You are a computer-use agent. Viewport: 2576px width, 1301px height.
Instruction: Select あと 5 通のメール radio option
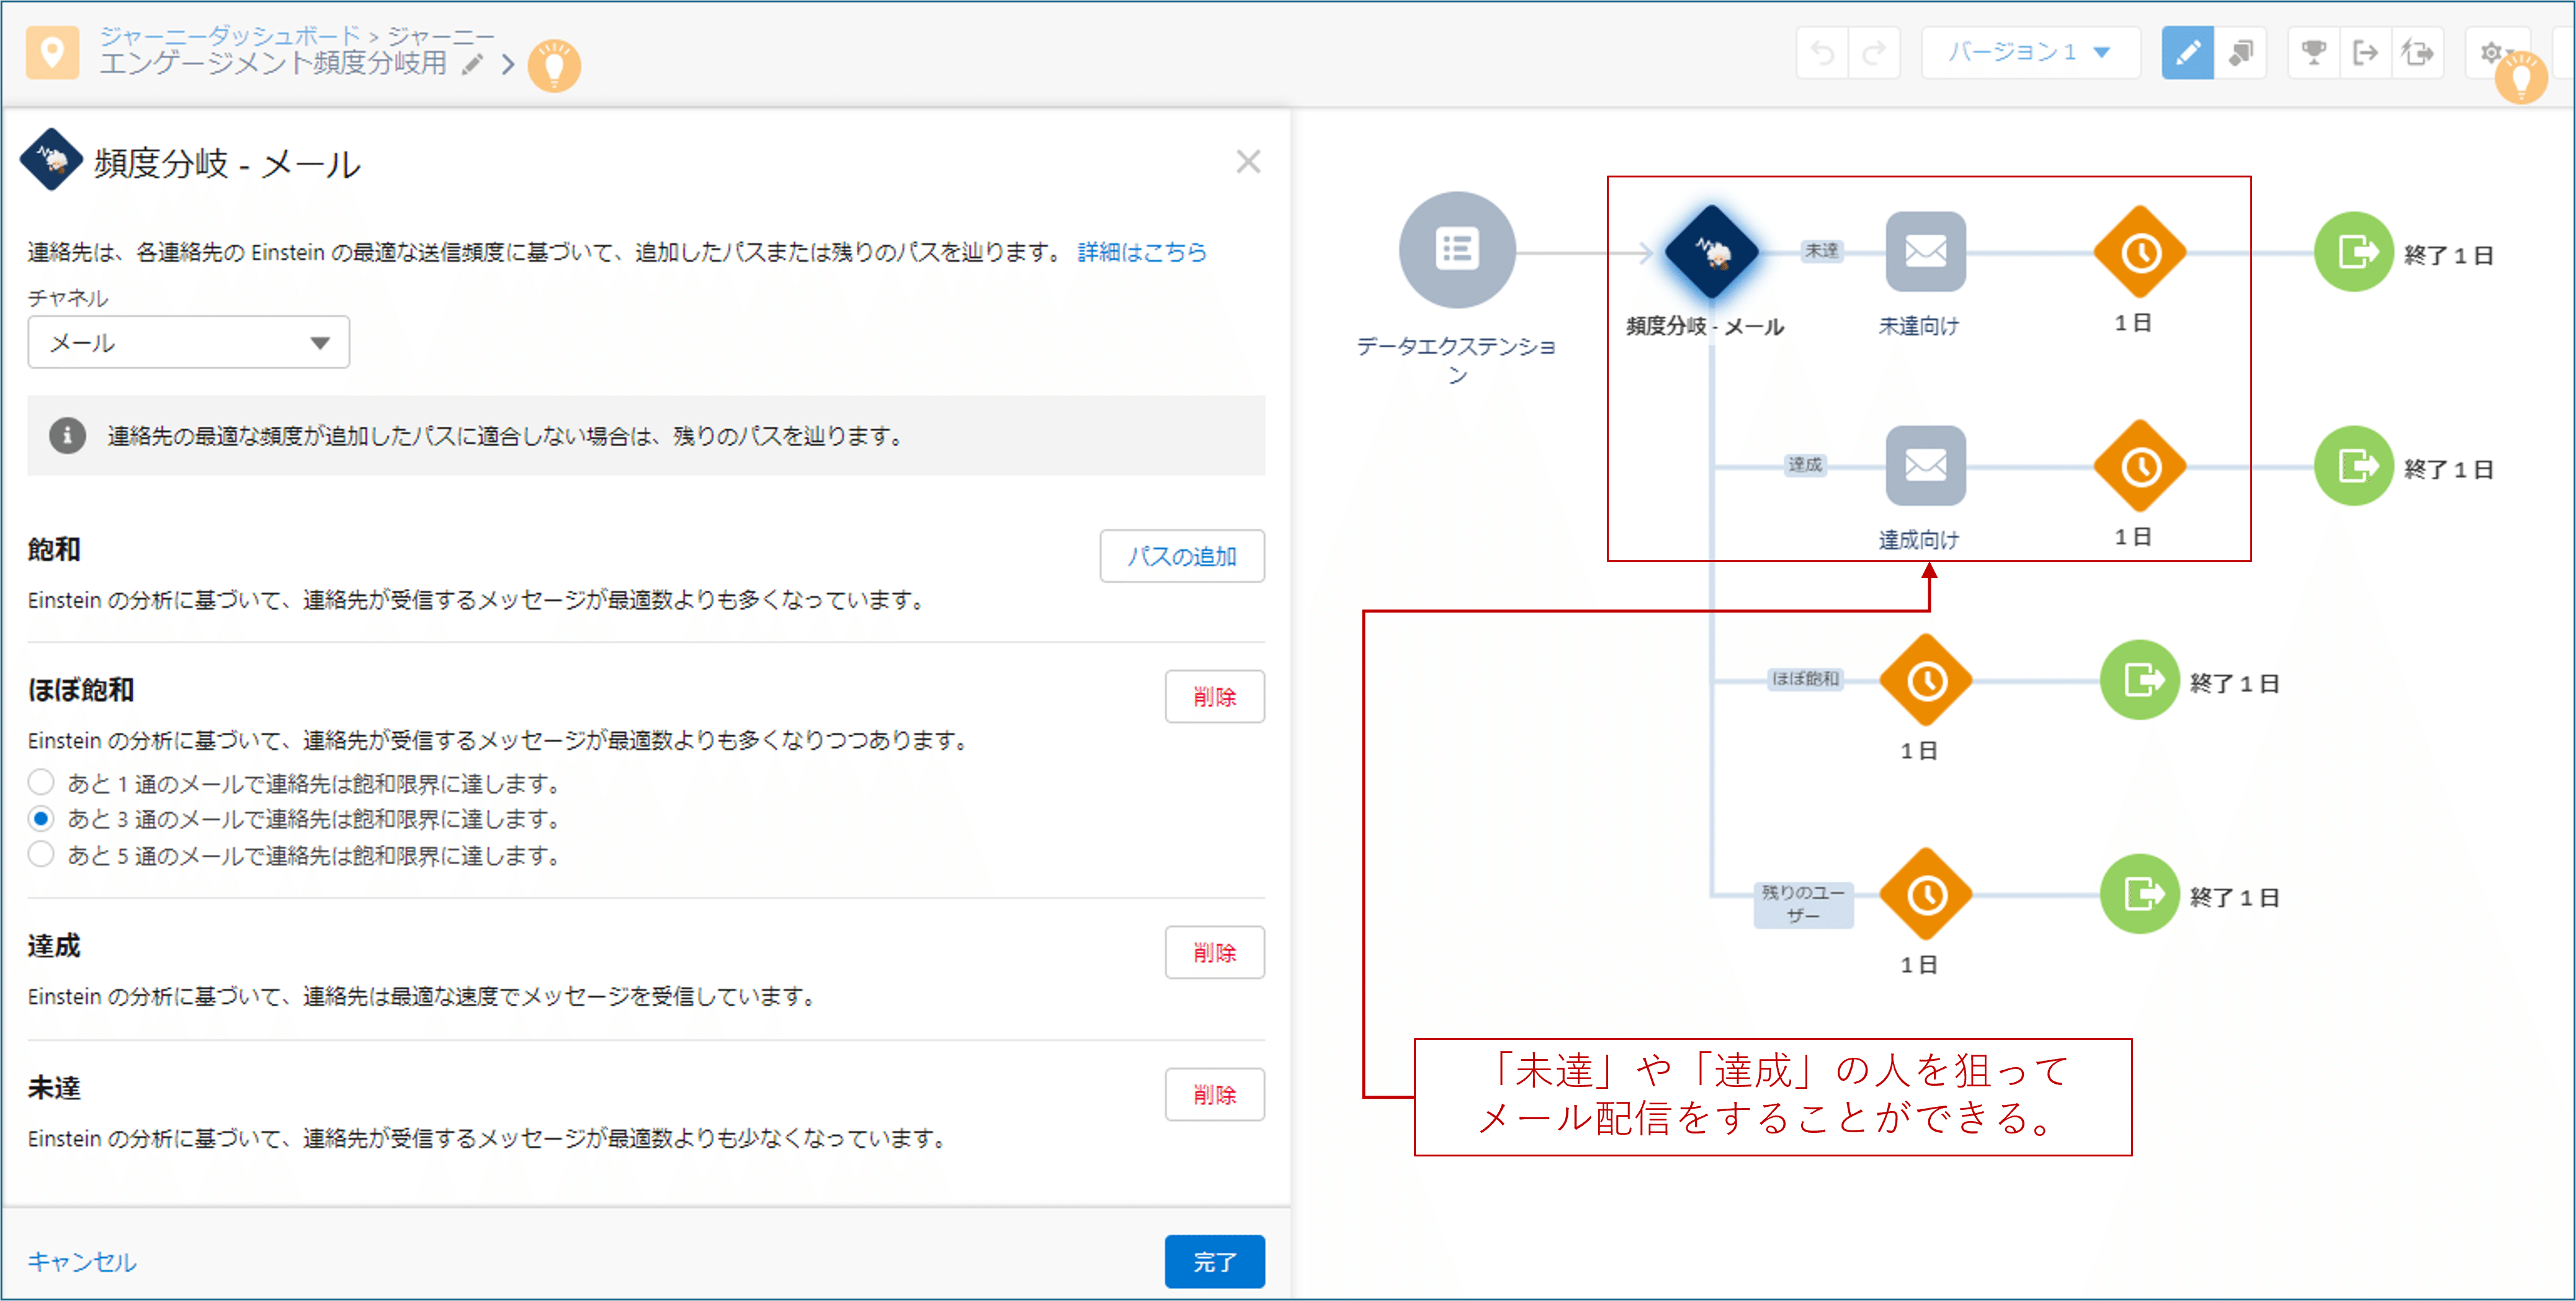41,855
